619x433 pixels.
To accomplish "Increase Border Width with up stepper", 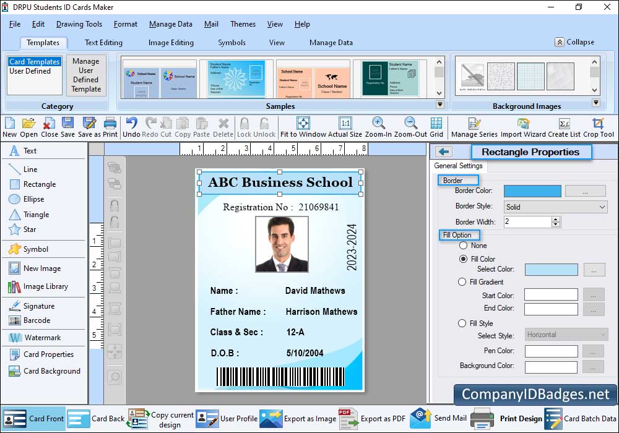I will click(x=556, y=219).
